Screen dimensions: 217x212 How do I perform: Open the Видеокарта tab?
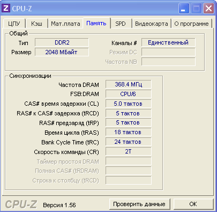pyautogui.click(x=152, y=24)
